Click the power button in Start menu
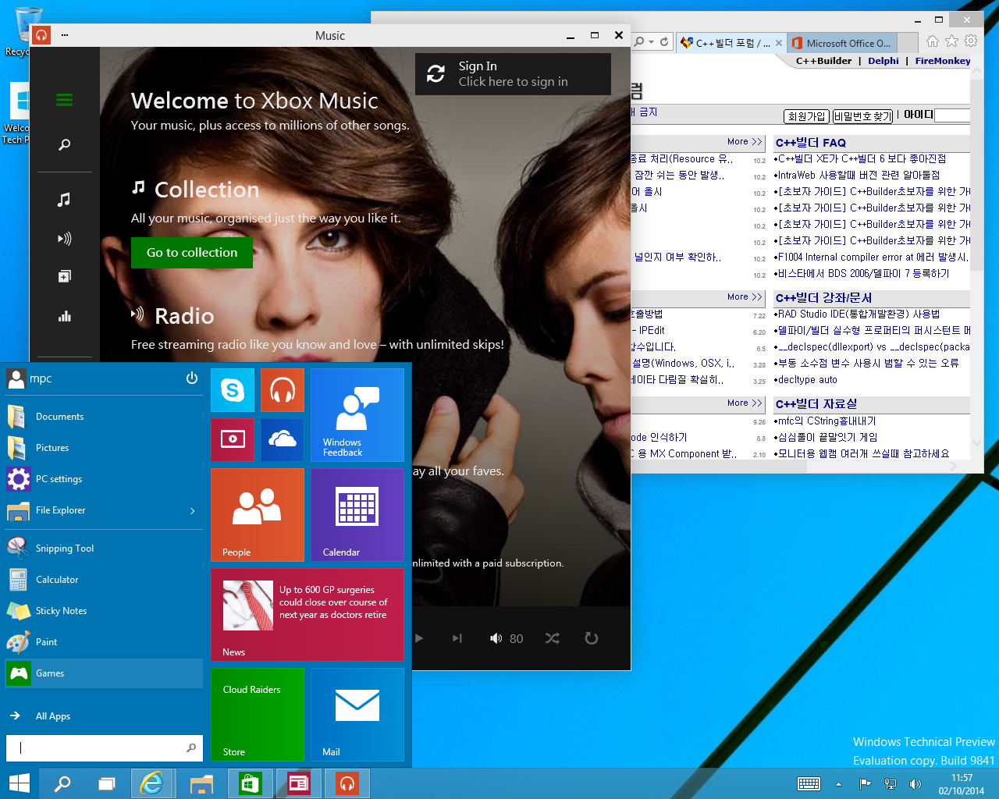Viewport: 999px width, 799px height. click(x=192, y=378)
